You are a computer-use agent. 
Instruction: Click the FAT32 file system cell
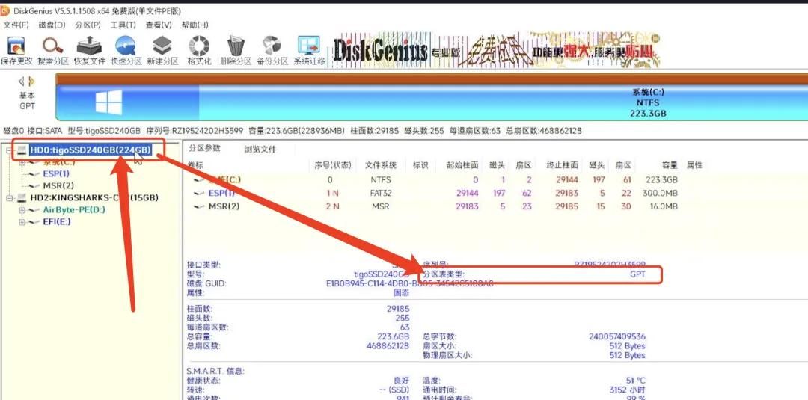pyautogui.click(x=380, y=193)
